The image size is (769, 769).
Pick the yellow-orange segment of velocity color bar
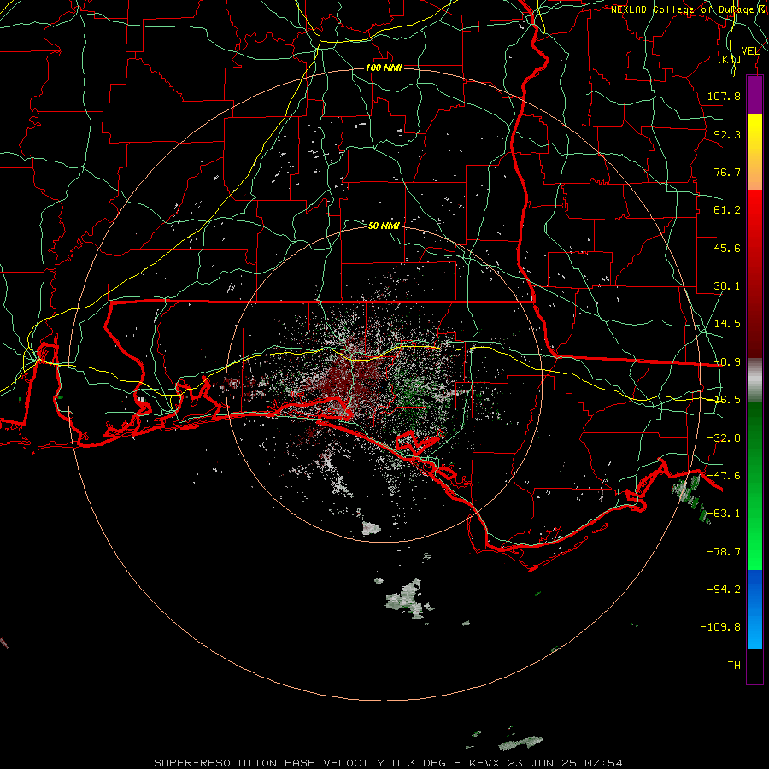[754, 152]
